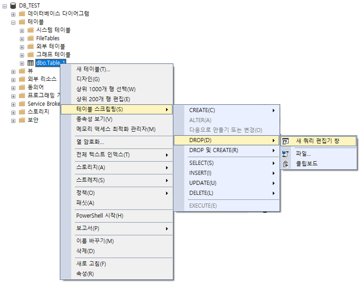Open 속성(R) menu item

click(117, 274)
